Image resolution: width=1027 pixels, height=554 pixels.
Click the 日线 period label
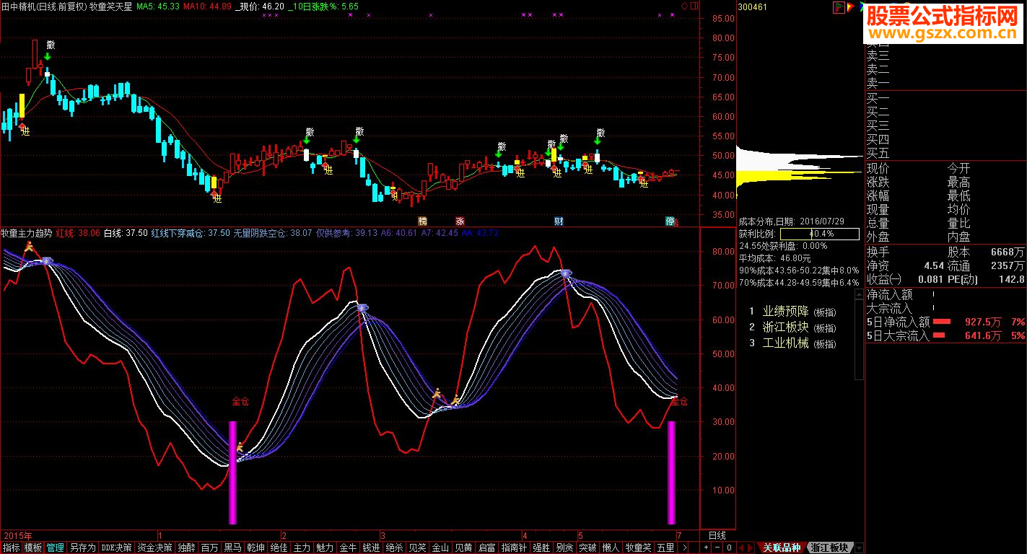[x=717, y=535]
